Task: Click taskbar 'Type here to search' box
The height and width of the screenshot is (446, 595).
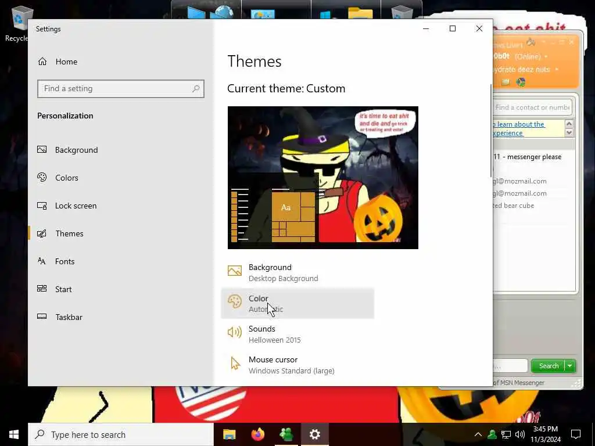Action: pyautogui.click(x=121, y=434)
